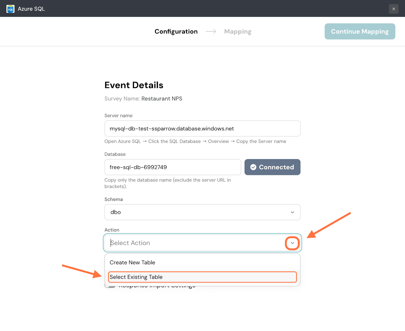Switch to the Mapping step
This screenshot has height=331, width=405.
point(238,31)
